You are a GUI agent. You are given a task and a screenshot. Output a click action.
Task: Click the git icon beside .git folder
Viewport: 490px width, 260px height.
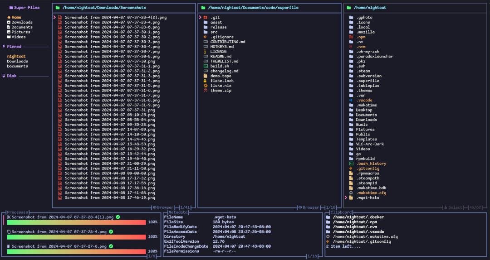[206, 18]
